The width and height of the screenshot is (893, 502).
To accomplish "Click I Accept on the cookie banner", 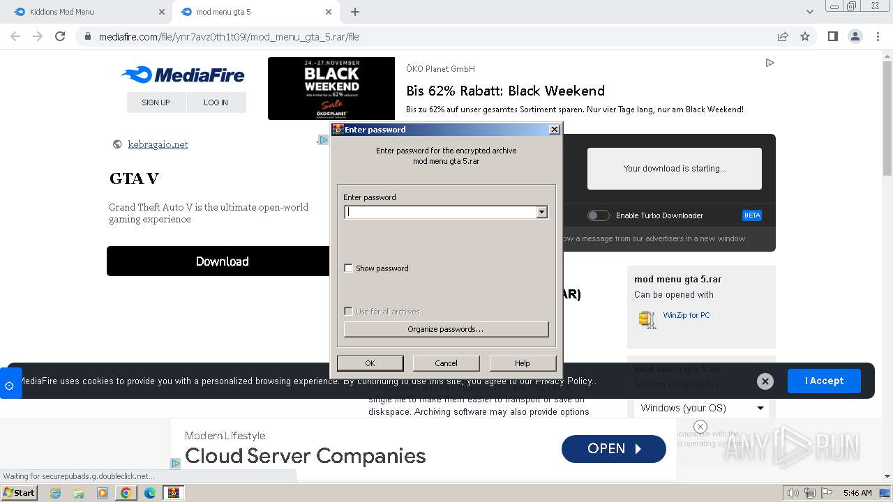I will coord(824,381).
